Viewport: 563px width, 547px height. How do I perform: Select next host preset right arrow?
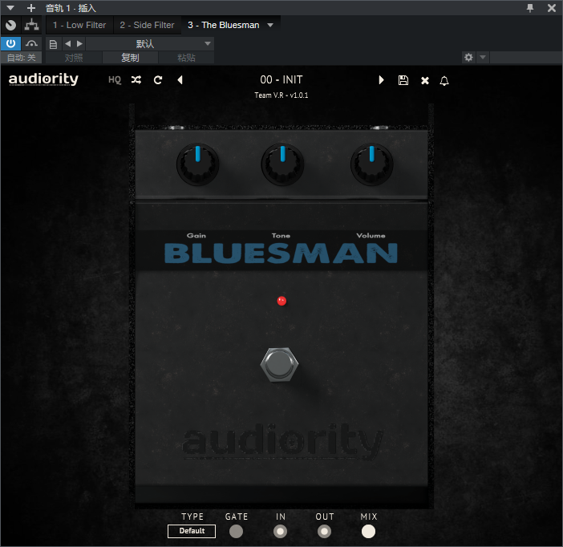point(79,44)
